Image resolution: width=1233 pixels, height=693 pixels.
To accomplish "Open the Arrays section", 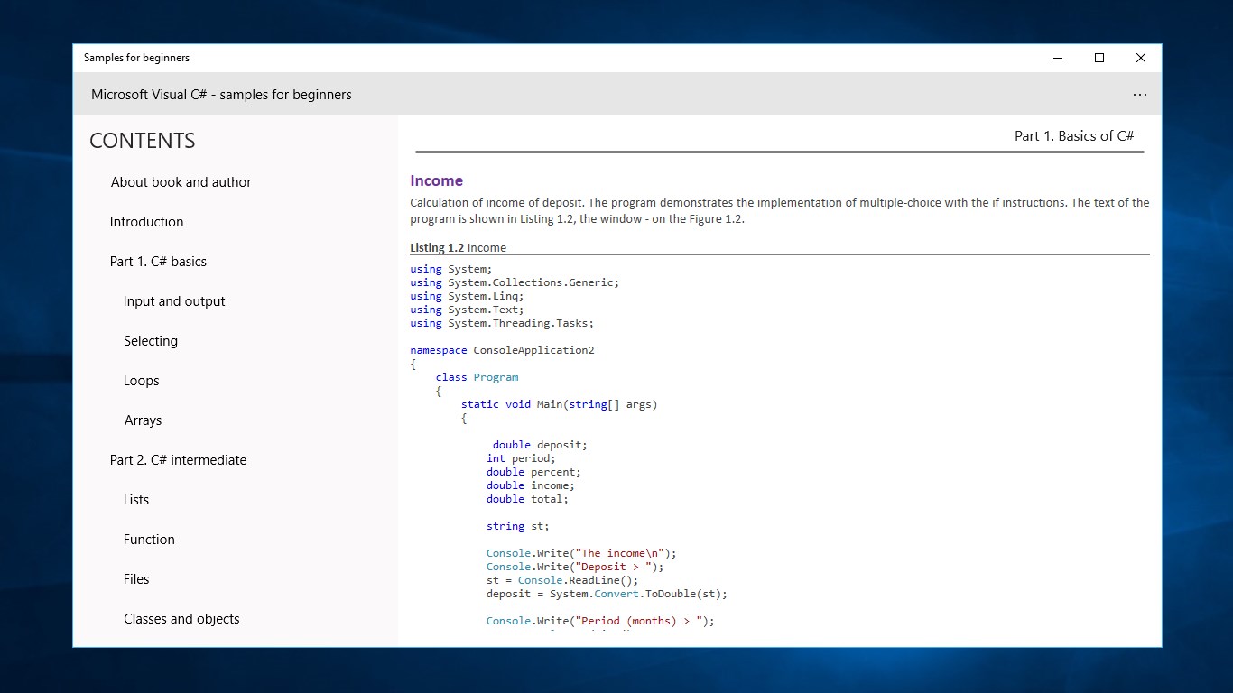I will (143, 420).
